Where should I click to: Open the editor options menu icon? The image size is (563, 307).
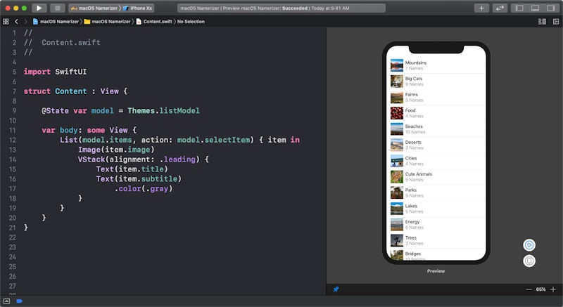point(541,22)
